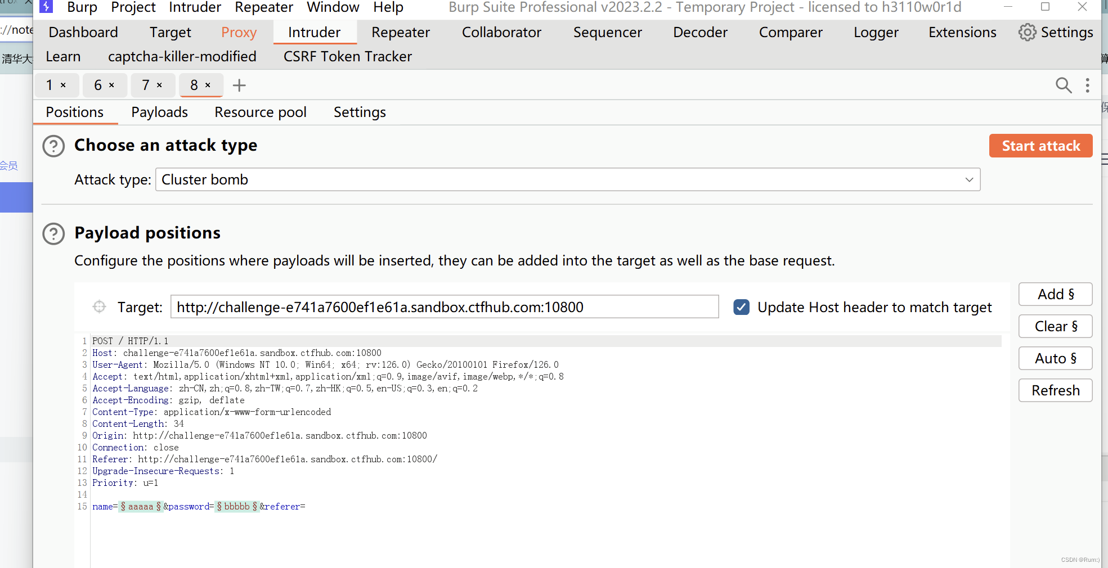Click the POST / HTTP/1.1 request line
This screenshot has width=1108, height=568.
(130, 341)
